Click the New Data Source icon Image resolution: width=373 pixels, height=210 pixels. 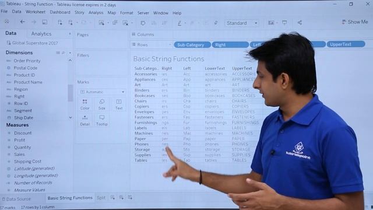point(59,22)
